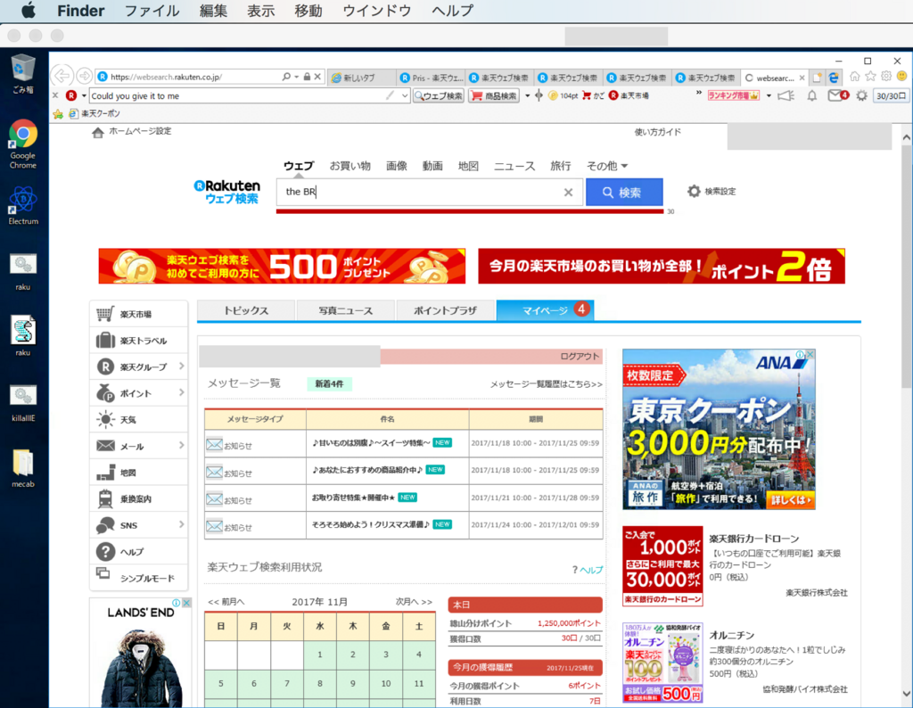Open the toolbar search box history dropdown
This screenshot has width=913, height=708.
[x=405, y=95]
